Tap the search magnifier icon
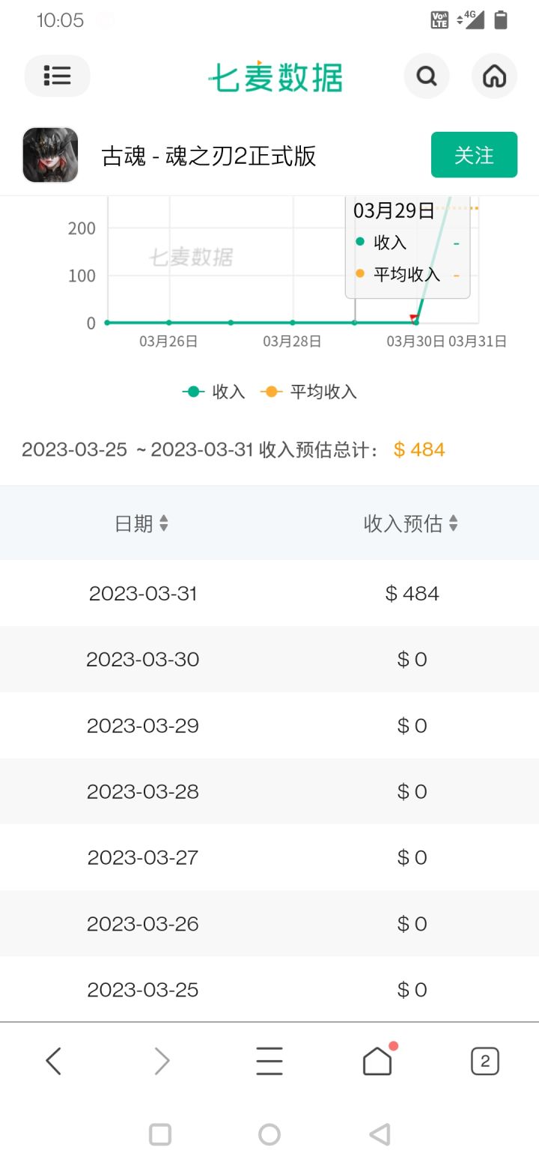539x1168 pixels. 427,76
